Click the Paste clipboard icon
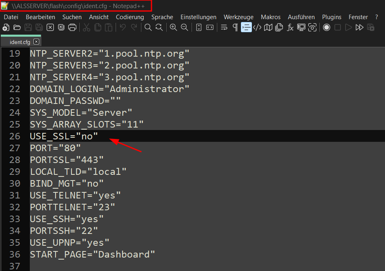Viewport: 385px width, 271px height. tap(109, 27)
